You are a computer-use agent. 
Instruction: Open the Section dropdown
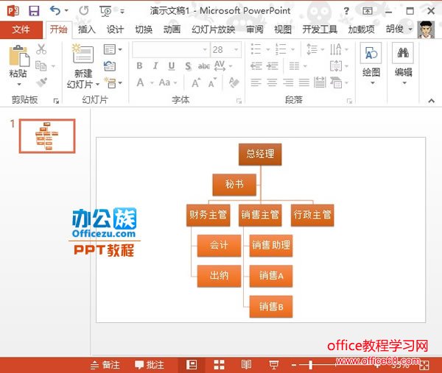(x=113, y=82)
